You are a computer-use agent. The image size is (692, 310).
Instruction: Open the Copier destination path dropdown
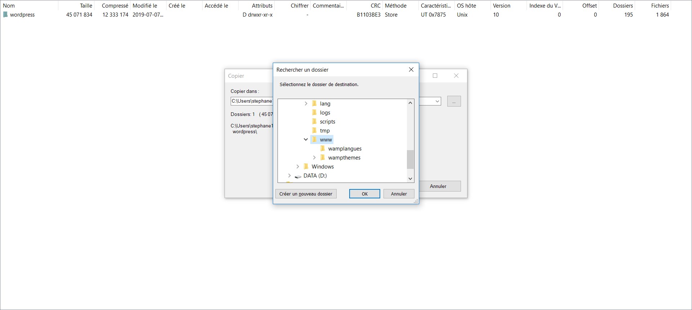pyautogui.click(x=437, y=102)
